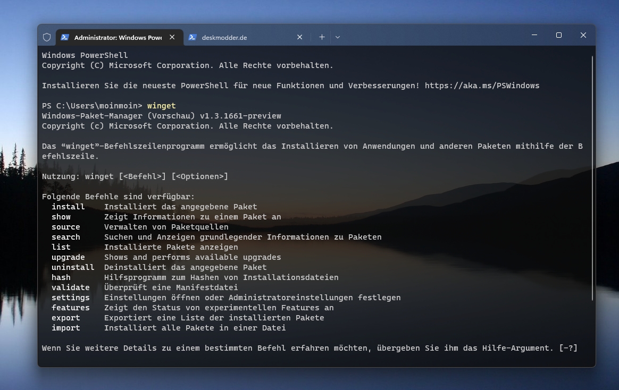
Task: Click the 'search' command in list
Action: [65, 237]
